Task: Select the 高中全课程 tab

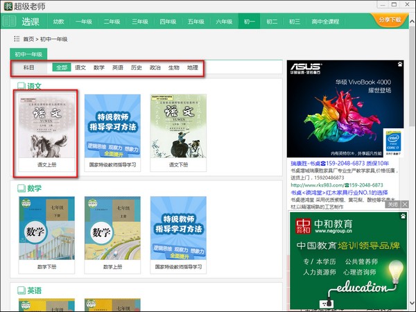Action: [325, 21]
